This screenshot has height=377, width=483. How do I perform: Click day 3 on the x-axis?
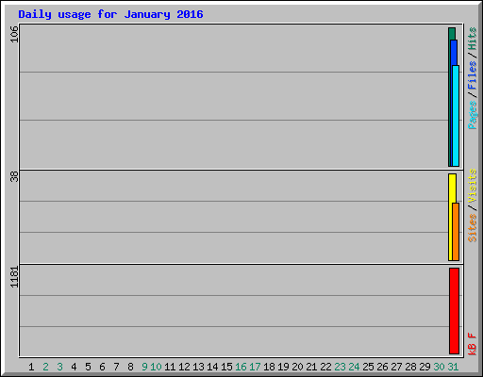59,367
